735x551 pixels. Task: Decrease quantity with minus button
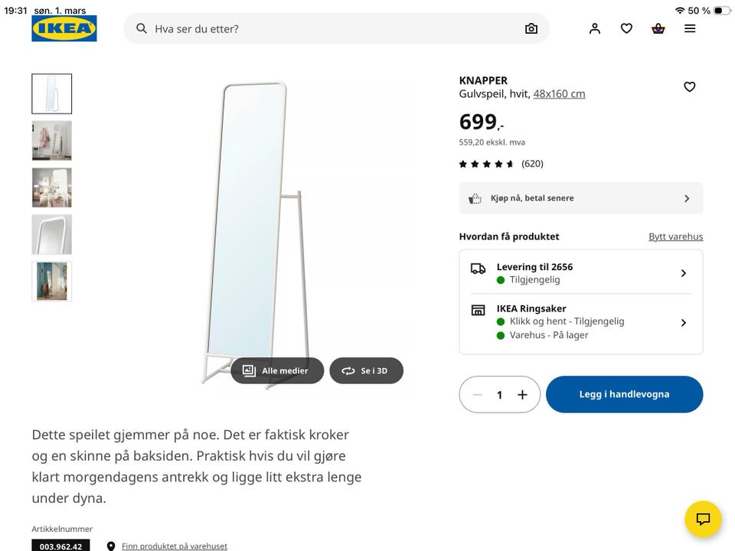(478, 395)
